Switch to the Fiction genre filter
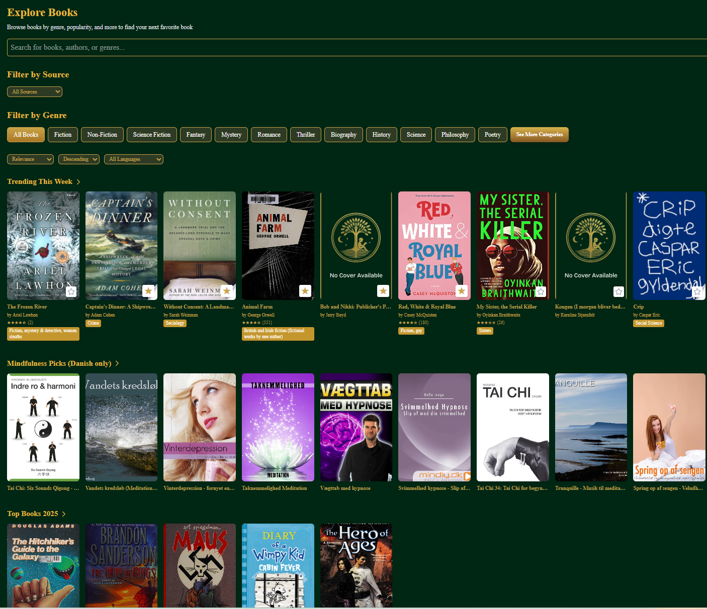This screenshot has height=609, width=707. click(x=62, y=134)
